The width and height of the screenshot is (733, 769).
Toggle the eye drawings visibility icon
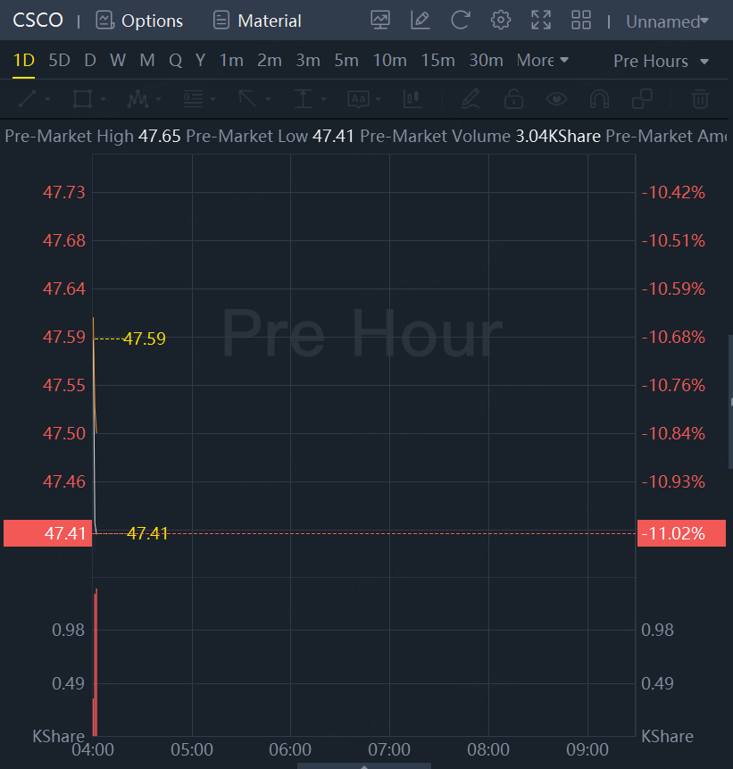point(557,98)
